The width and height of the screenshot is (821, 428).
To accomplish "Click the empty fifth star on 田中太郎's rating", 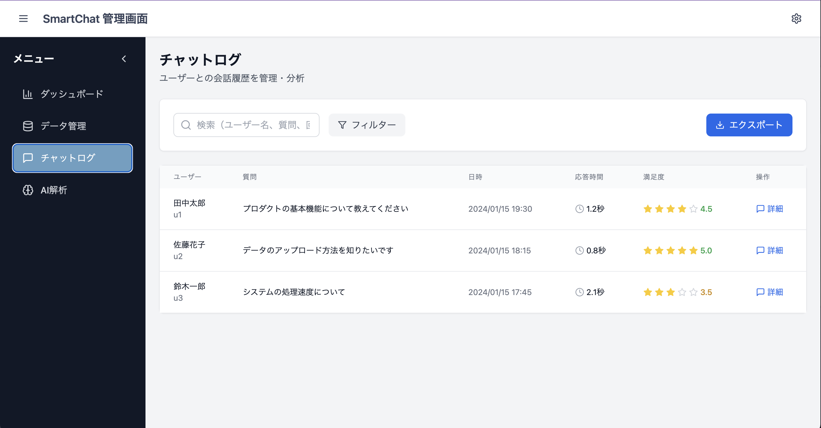I will click(x=693, y=209).
